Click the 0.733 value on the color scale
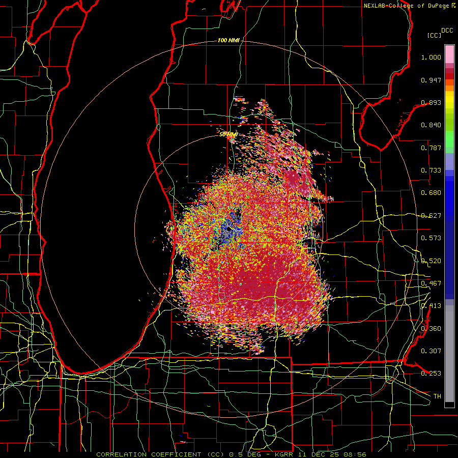This screenshot has width=458, height=458. pyautogui.click(x=431, y=170)
